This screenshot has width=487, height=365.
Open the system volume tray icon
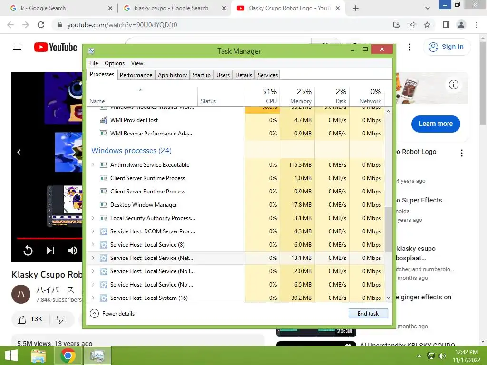pos(442,356)
